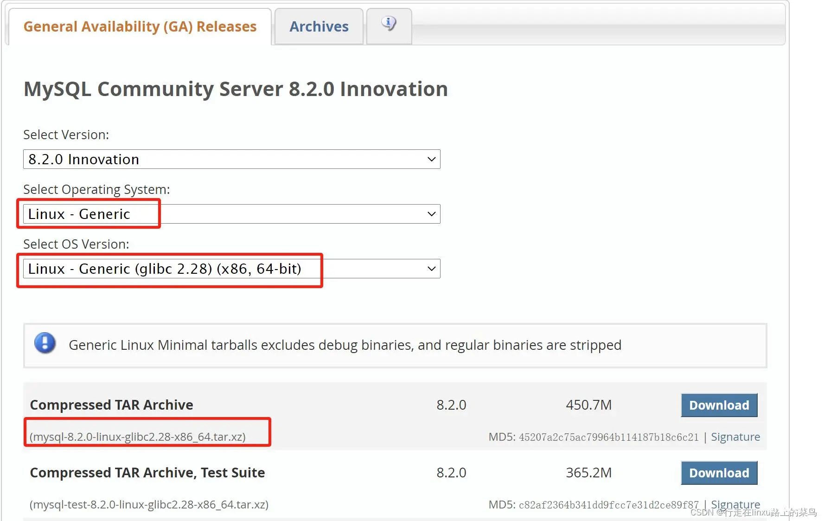Click filename mysql-test-8.2.0-linux-glibc2.28-x86_64.tar.xz
This screenshot has width=824, height=521.
click(x=149, y=505)
